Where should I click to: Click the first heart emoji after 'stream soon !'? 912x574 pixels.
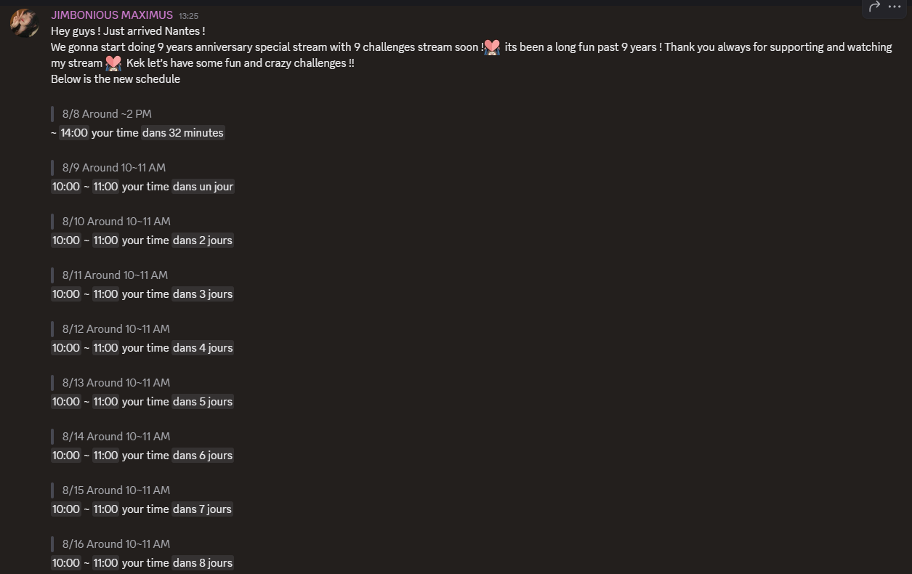[492, 47]
